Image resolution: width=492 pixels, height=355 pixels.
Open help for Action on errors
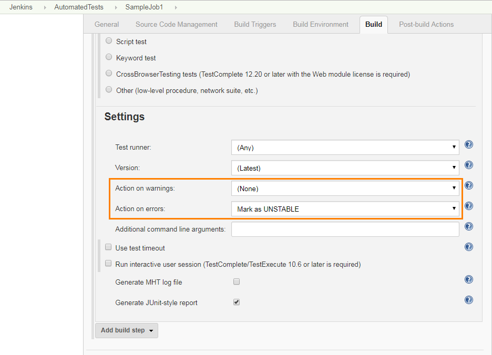pyautogui.click(x=469, y=206)
